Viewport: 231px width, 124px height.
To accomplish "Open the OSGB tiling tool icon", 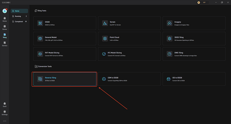I will pyautogui.click(x=40, y=23).
